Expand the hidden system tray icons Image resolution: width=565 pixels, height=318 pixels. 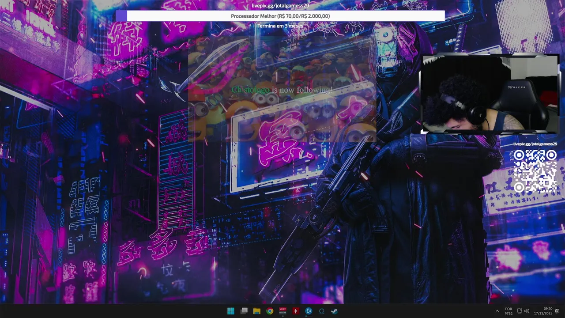[x=497, y=311]
